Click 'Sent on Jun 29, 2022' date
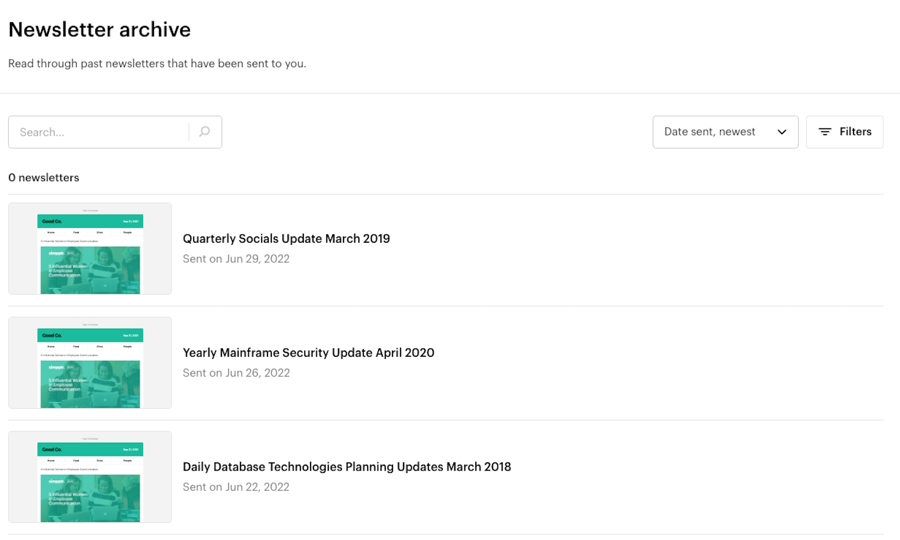 coord(236,259)
